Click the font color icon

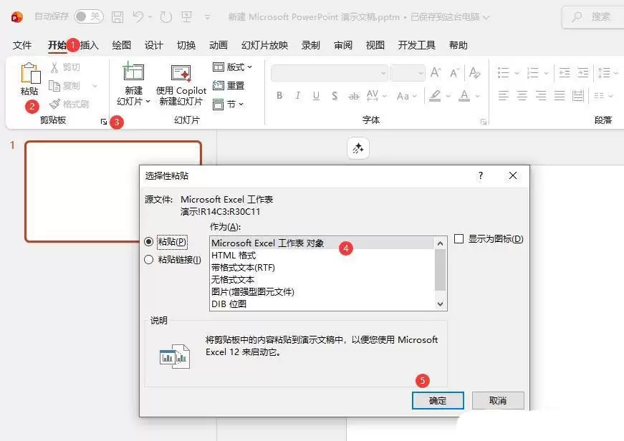(464, 96)
